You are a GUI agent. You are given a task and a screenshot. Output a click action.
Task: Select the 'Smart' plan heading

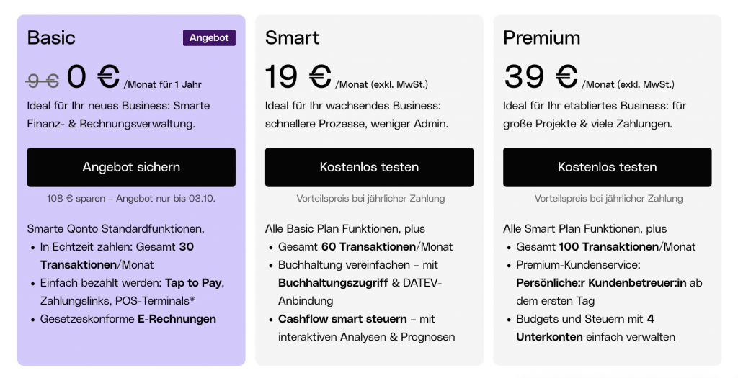click(293, 38)
